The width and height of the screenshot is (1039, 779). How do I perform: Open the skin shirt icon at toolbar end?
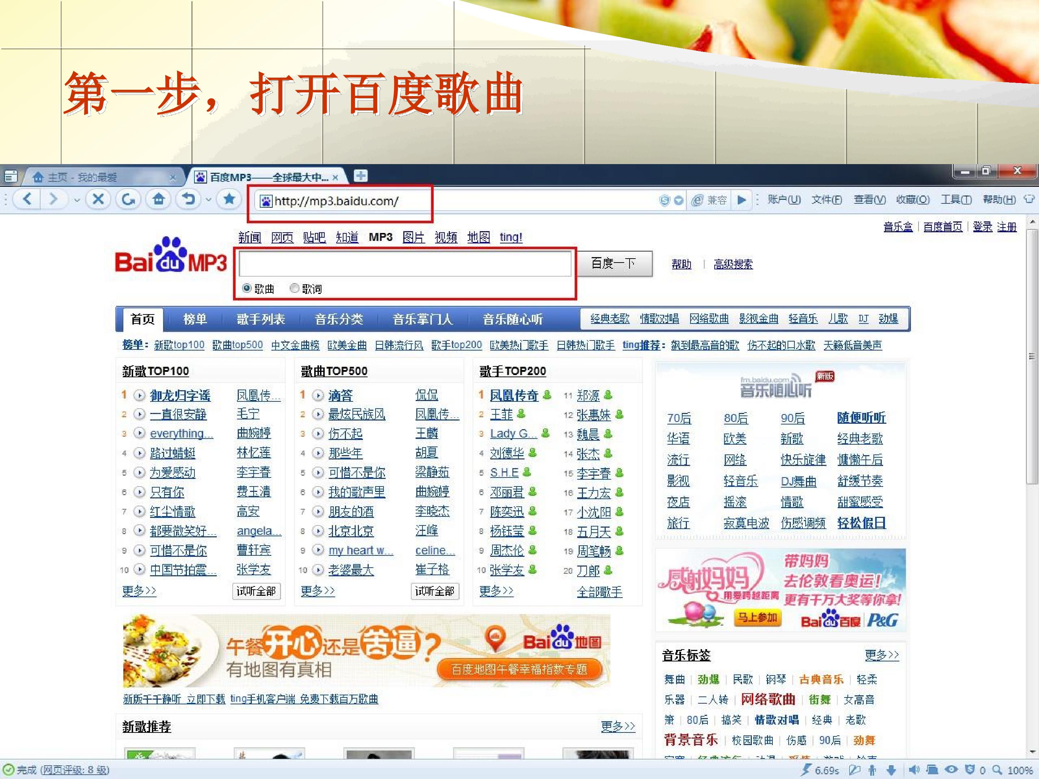[1029, 199]
